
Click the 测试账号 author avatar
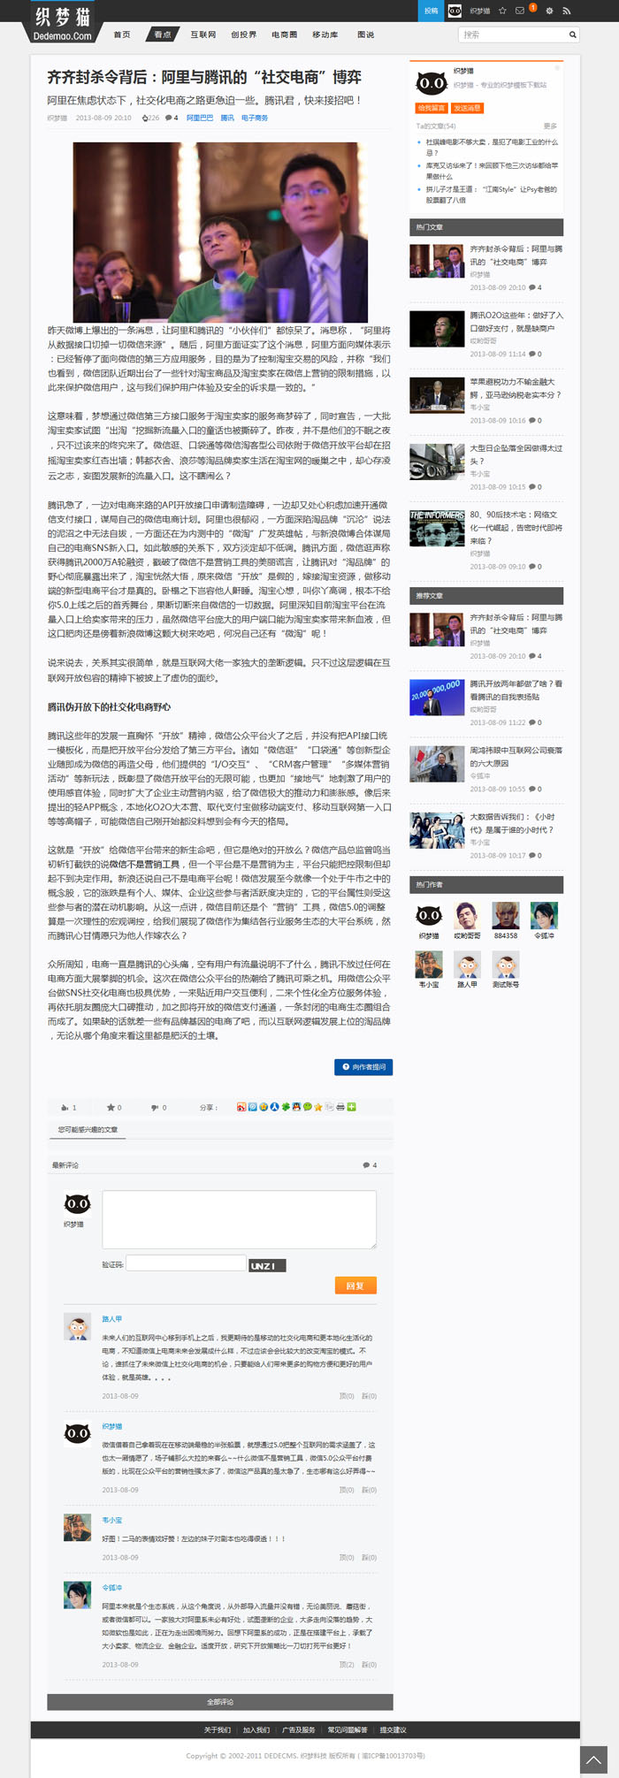point(506,965)
